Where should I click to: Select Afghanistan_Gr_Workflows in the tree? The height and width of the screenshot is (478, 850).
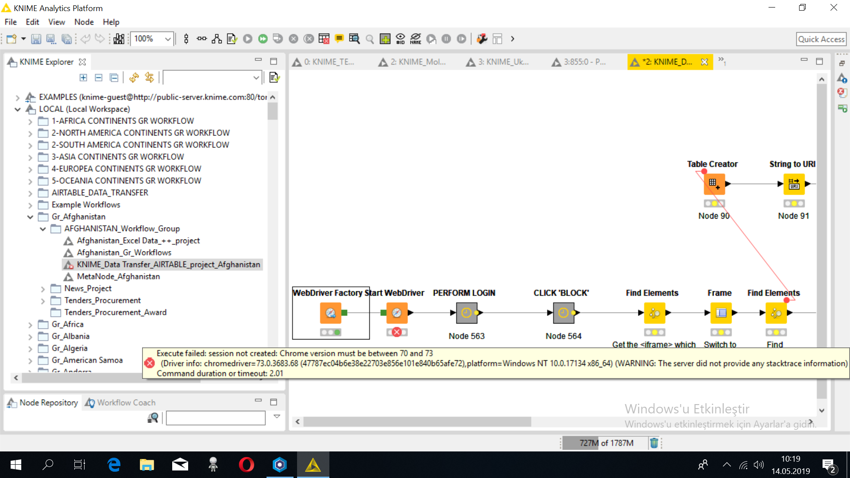[124, 252]
